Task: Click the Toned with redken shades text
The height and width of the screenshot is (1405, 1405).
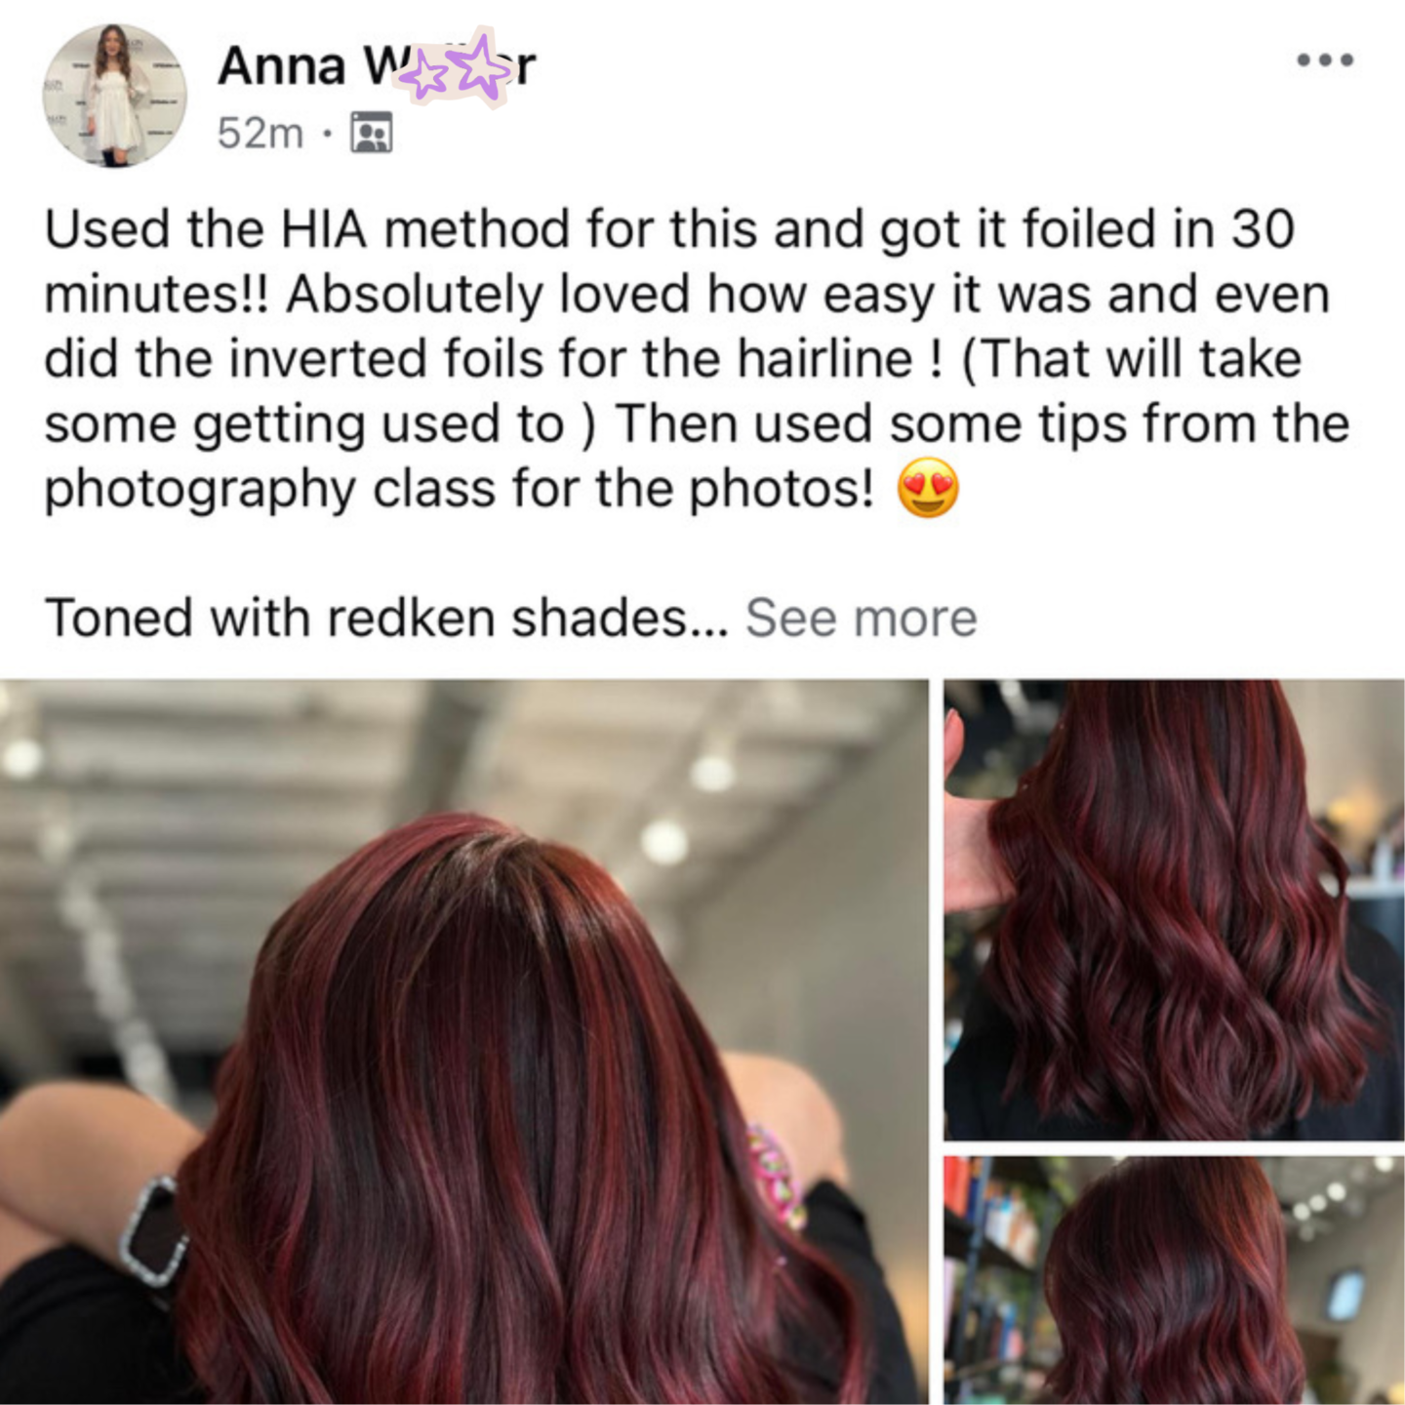Action: [385, 618]
